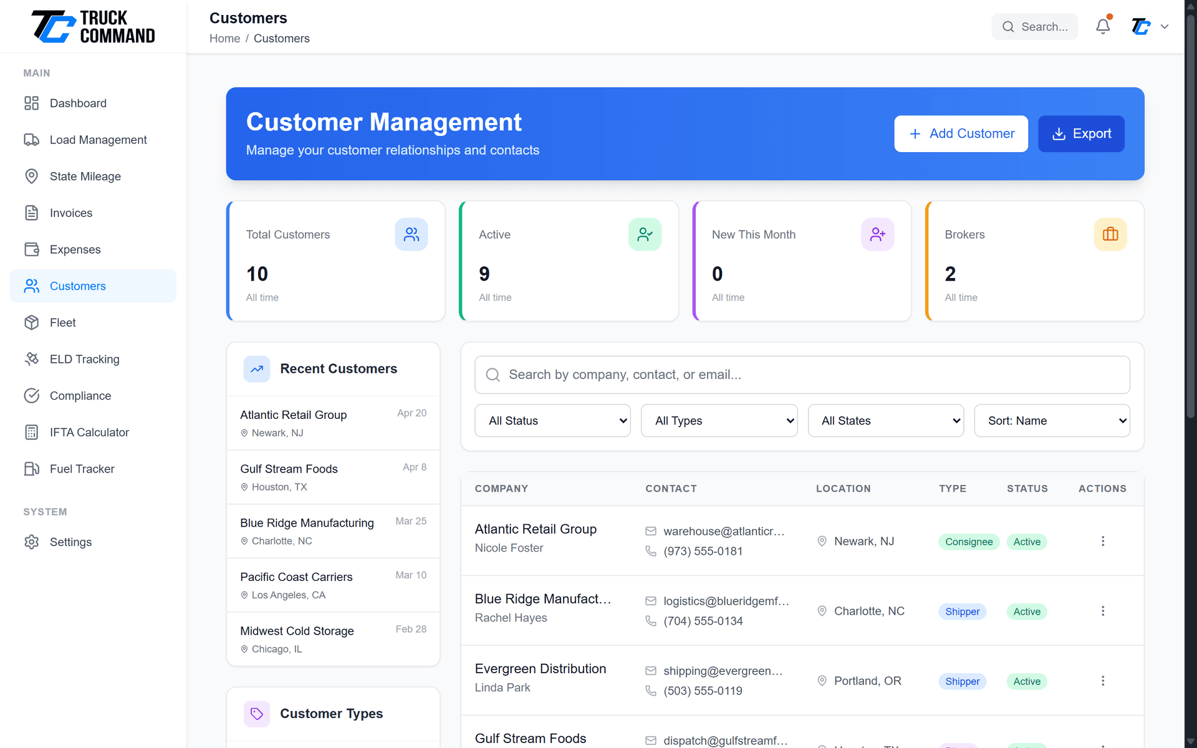The image size is (1197, 748).
Task: Click the Linda Park contact name
Action: coord(502,688)
